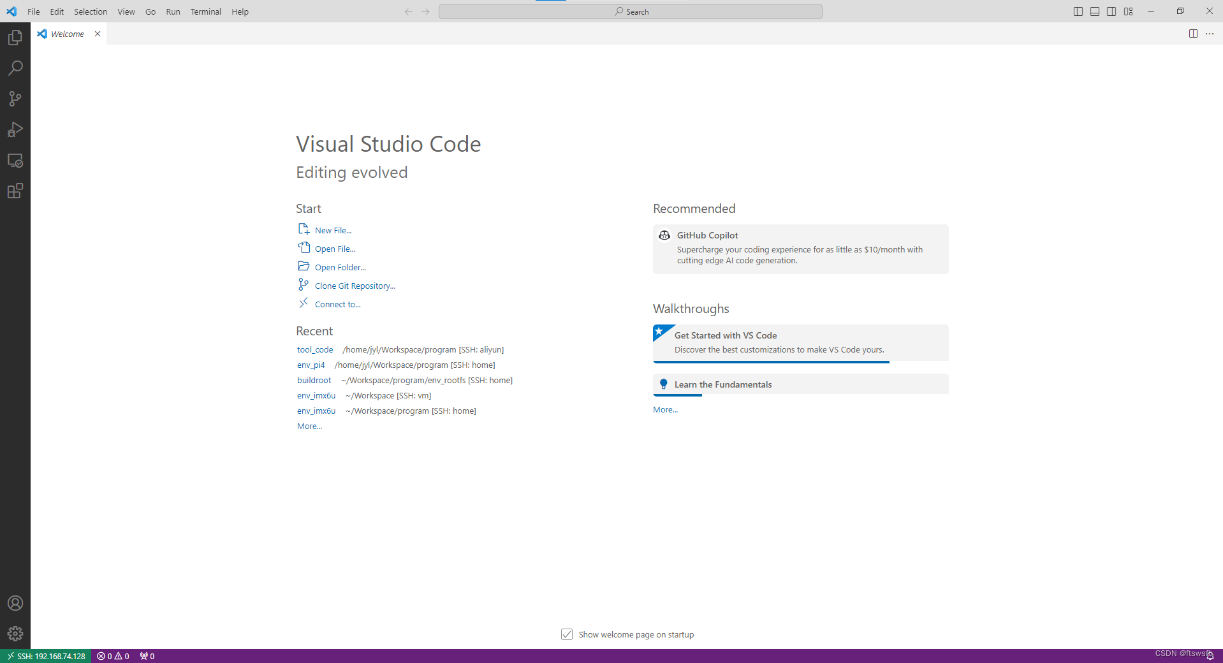Click SSH: 192.168.74.128 remote indicator
This screenshot has height=663, width=1223.
[46, 656]
